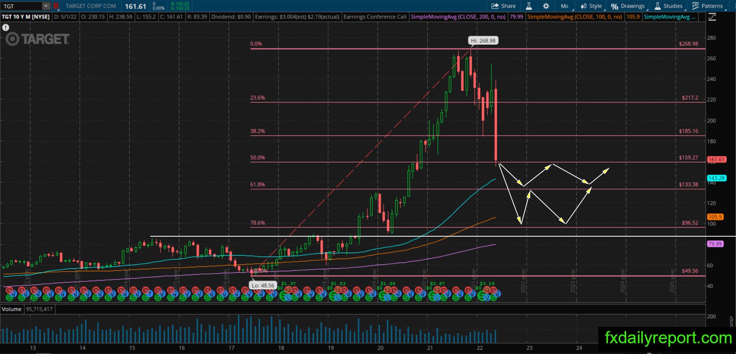Click the $49.56 Fibonacci price label
Image resolution: width=736 pixels, height=354 pixels.
tap(690, 271)
